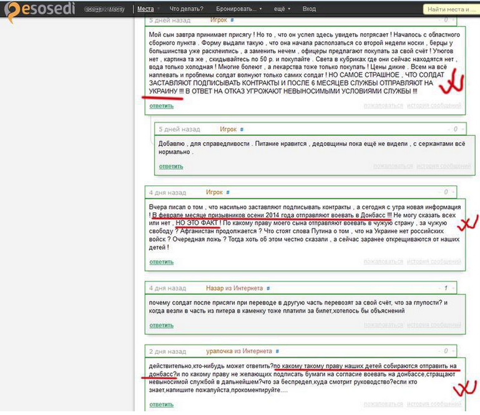Upvote the comment by Назар из Интернета
Image resolution: width=480 pixels, height=415 pixels.
click(453, 288)
